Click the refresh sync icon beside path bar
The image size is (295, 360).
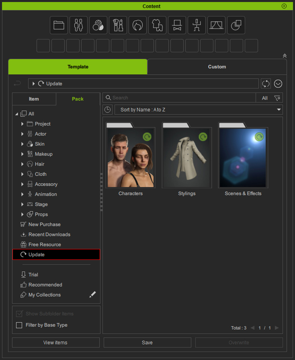click(x=266, y=84)
